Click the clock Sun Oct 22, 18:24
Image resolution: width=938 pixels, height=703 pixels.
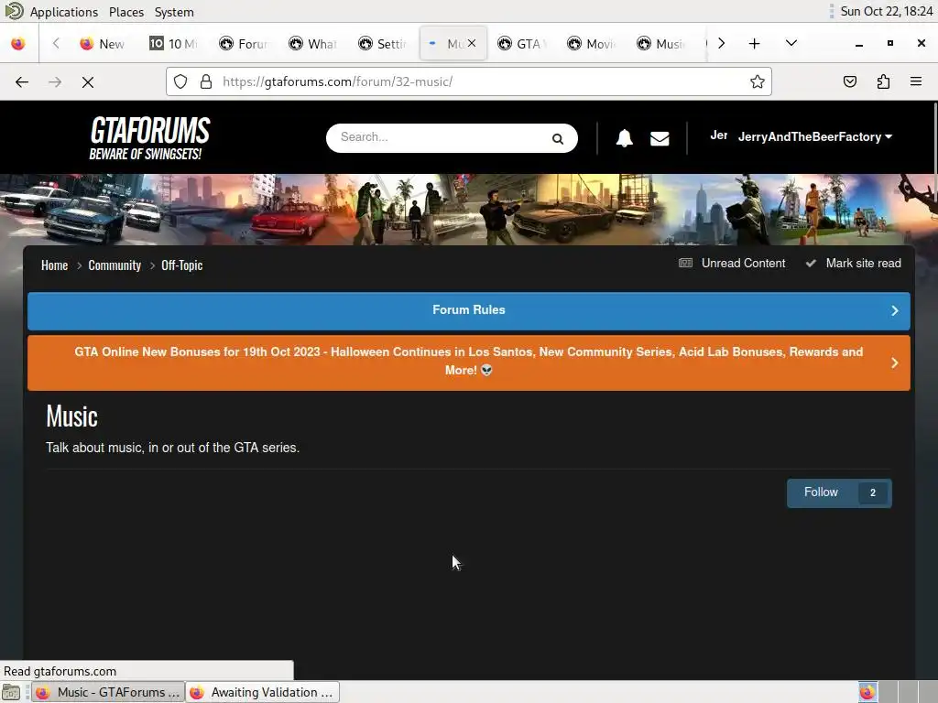click(886, 11)
